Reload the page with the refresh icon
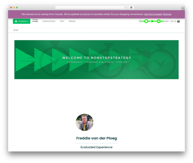This screenshot has width=193, height=163. click(125, 7)
